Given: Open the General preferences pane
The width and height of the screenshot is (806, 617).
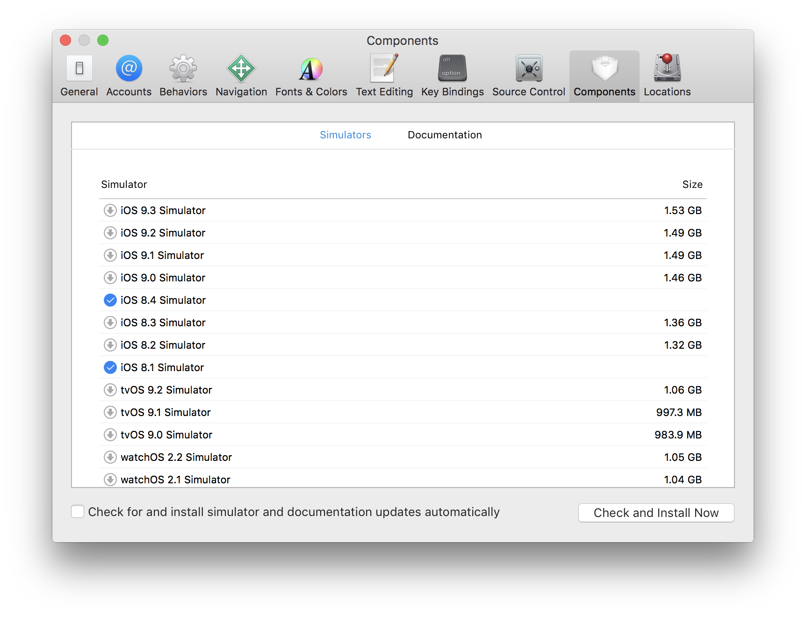Looking at the screenshot, I should click(x=79, y=76).
